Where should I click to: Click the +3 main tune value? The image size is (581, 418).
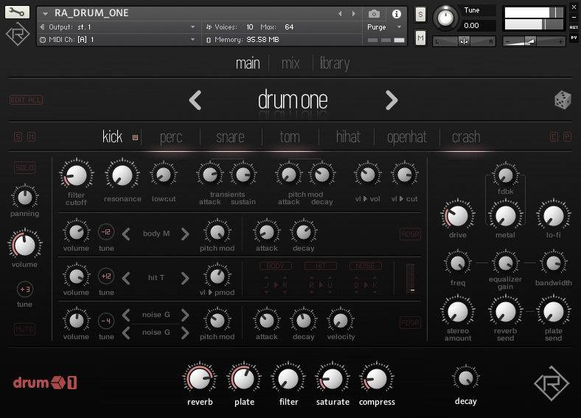click(24, 290)
